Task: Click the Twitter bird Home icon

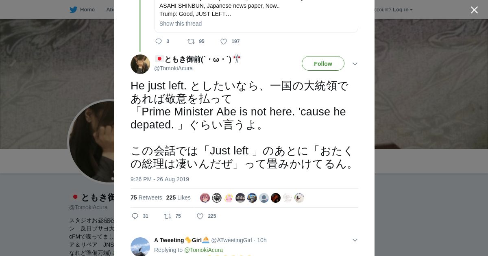Action: point(74,10)
